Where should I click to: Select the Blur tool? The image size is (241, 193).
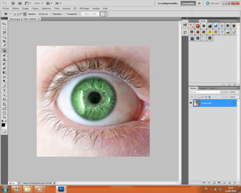pos(4,77)
